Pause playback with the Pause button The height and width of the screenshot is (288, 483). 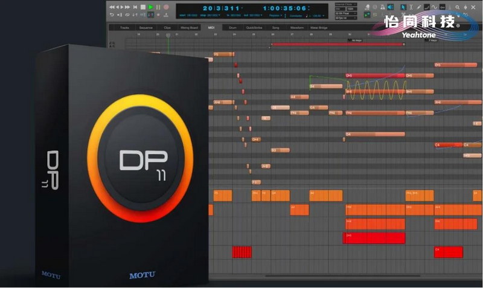click(x=158, y=7)
